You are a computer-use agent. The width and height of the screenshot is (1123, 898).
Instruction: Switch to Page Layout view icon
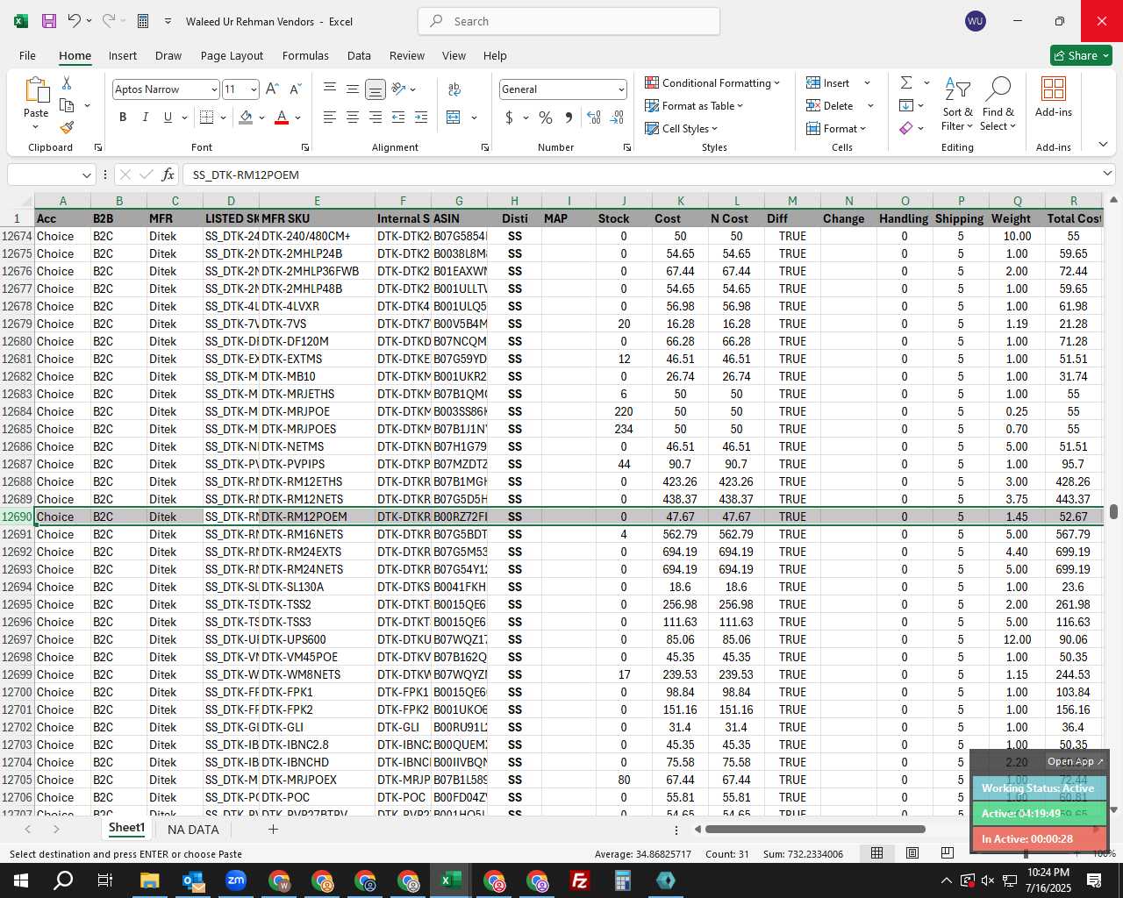pyautogui.click(x=912, y=853)
